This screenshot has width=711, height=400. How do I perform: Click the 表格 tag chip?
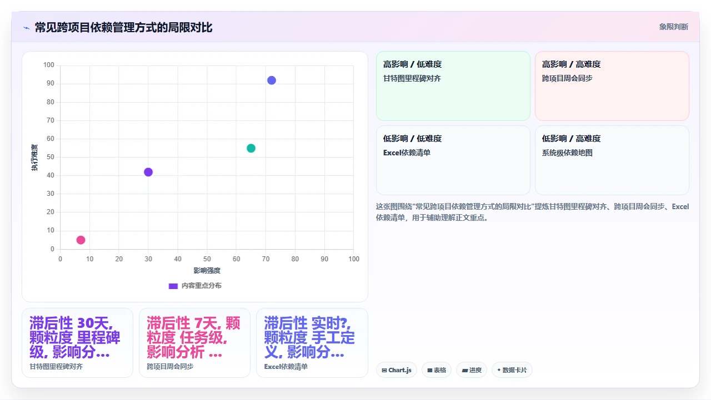tap(437, 370)
